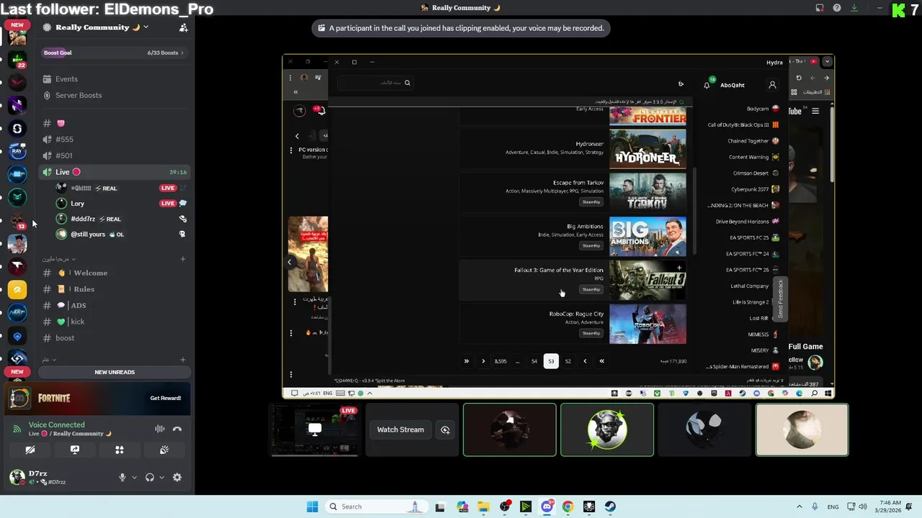This screenshot has height=518, width=922.
Task: Click search field in streamed Hydra window
Action: 375,83
